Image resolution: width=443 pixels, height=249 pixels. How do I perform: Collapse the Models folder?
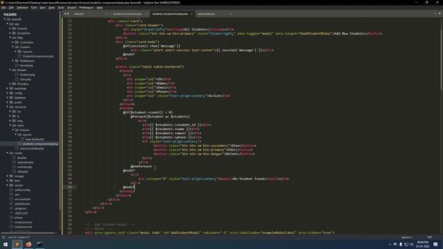click(10, 70)
